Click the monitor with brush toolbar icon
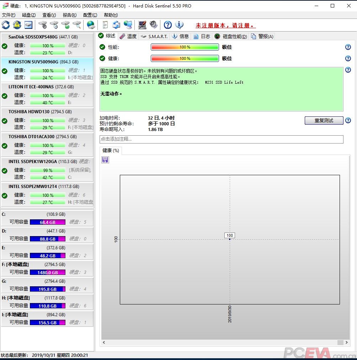Image resolution: width=357 pixels, height=360 pixels. [142, 25]
